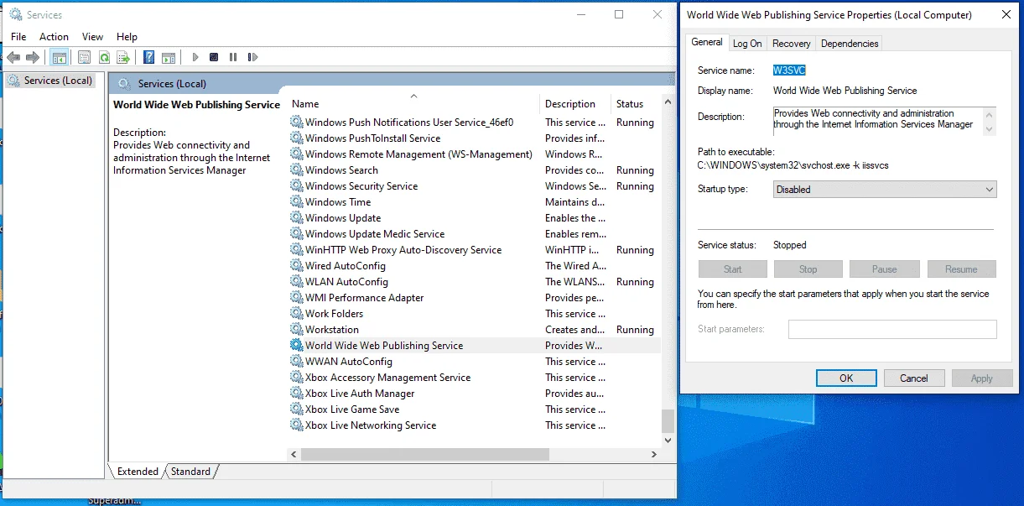This screenshot has width=1024, height=506.
Task: Select WinHTTP Web Proxy Auto-Discovery Service row
Action: click(x=475, y=250)
